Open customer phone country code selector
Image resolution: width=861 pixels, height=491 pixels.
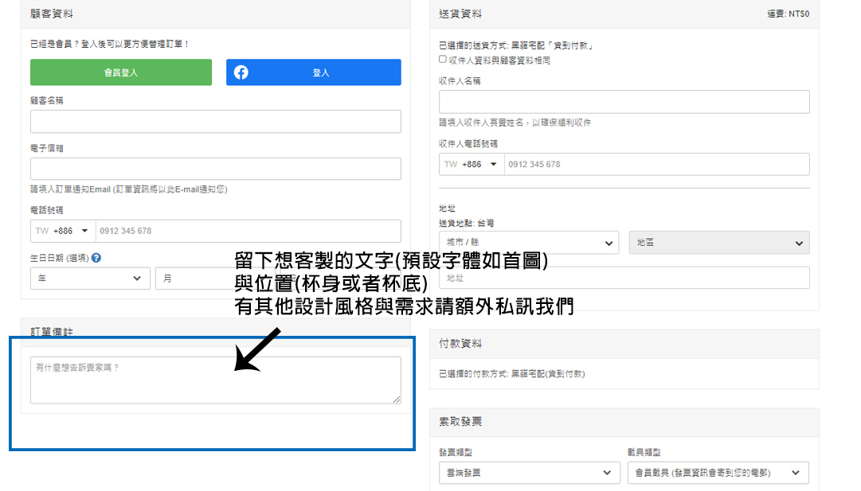click(x=63, y=231)
